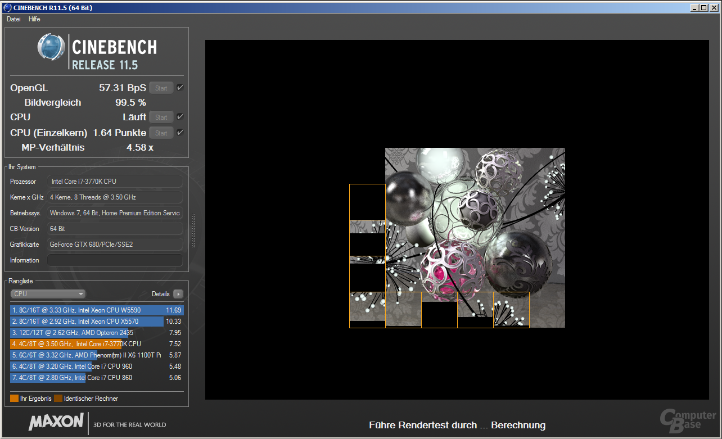Click the Cinebench title bar icon
This screenshot has width=722, height=439.
click(7, 7)
